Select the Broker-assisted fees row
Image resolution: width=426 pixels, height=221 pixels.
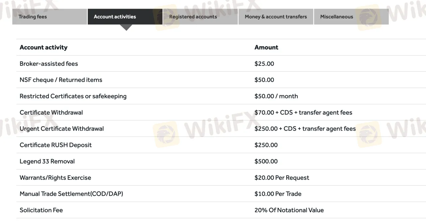221,63
